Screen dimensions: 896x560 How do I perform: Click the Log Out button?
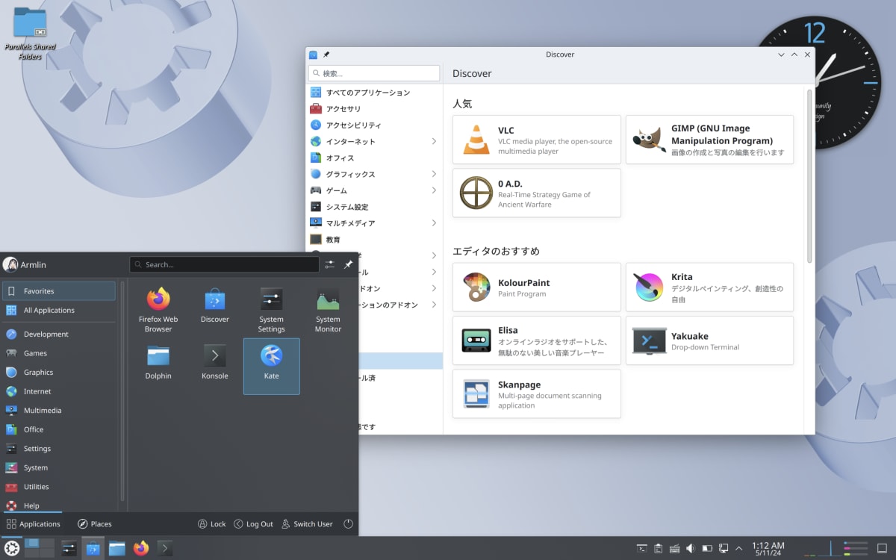(x=254, y=524)
